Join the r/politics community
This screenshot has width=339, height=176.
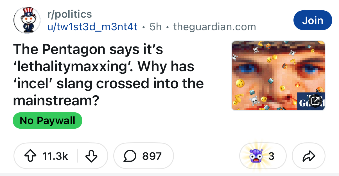tap(313, 20)
